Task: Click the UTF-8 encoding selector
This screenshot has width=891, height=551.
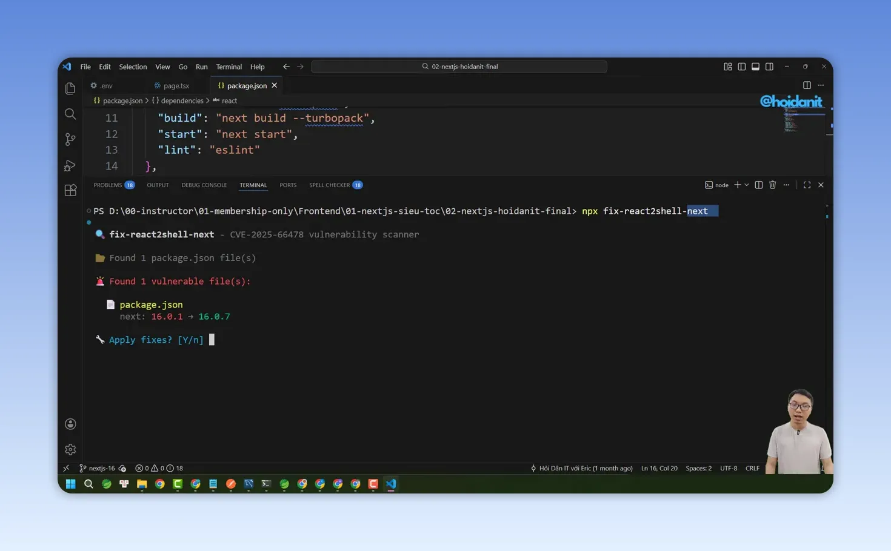Action: (729, 468)
